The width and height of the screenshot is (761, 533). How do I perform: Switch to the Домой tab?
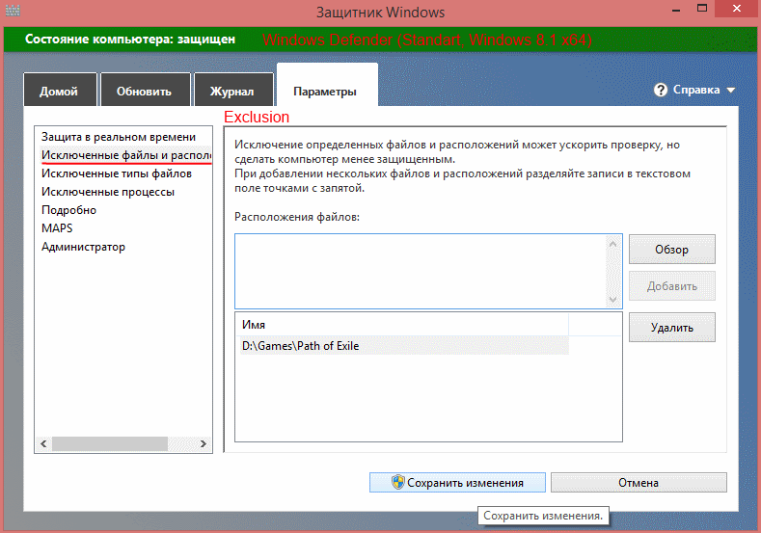59,92
